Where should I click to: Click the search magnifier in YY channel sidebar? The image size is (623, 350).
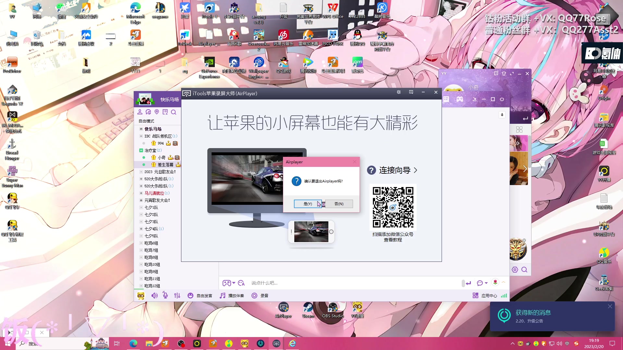[174, 112]
